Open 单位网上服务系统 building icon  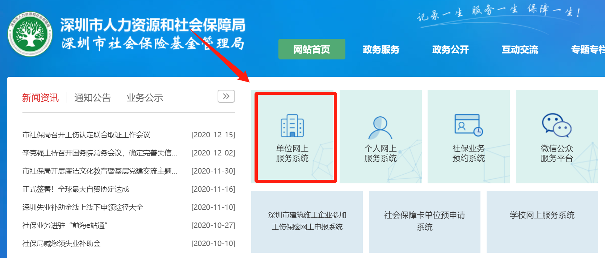[x=292, y=126]
